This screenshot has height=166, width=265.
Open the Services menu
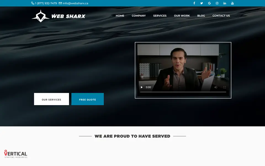(x=160, y=15)
